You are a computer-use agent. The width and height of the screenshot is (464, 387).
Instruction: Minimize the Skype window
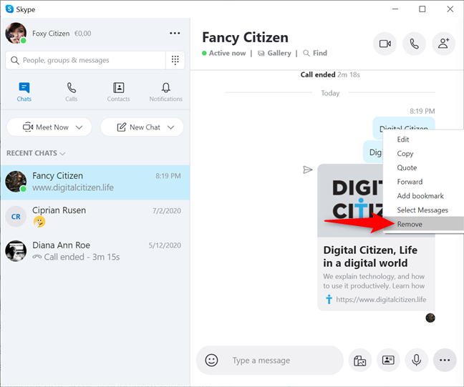395,9
